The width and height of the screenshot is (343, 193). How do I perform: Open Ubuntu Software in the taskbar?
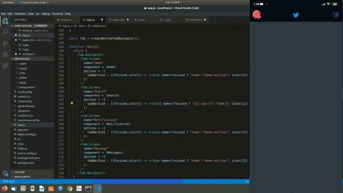(x=51, y=188)
